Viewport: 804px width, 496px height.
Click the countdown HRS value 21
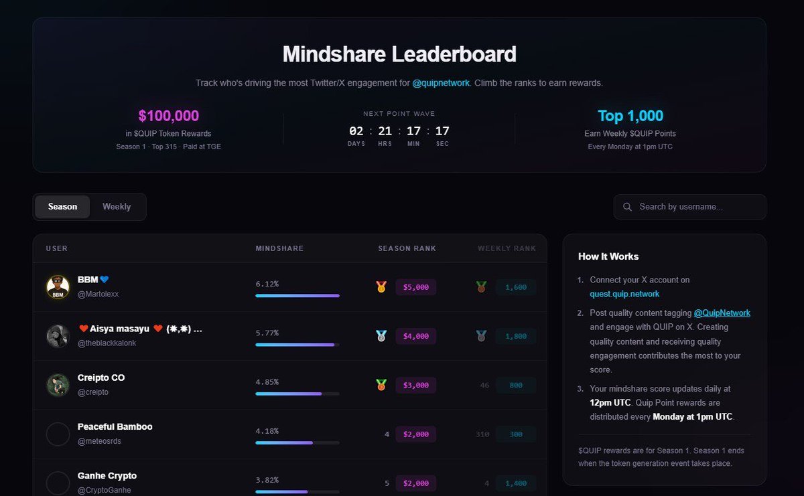coord(385,131)
